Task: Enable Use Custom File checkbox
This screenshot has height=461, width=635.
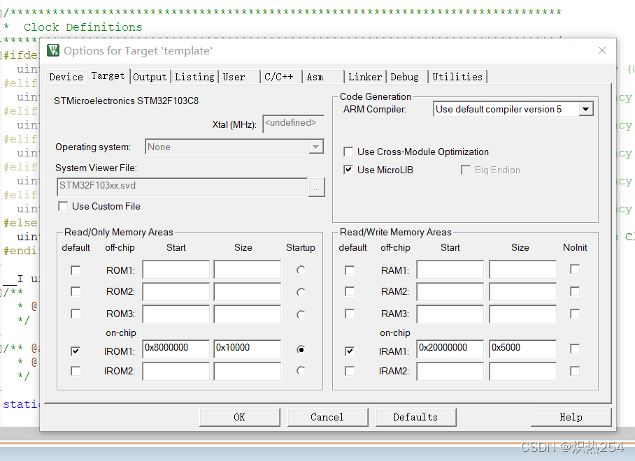Action: pos(63,206)
